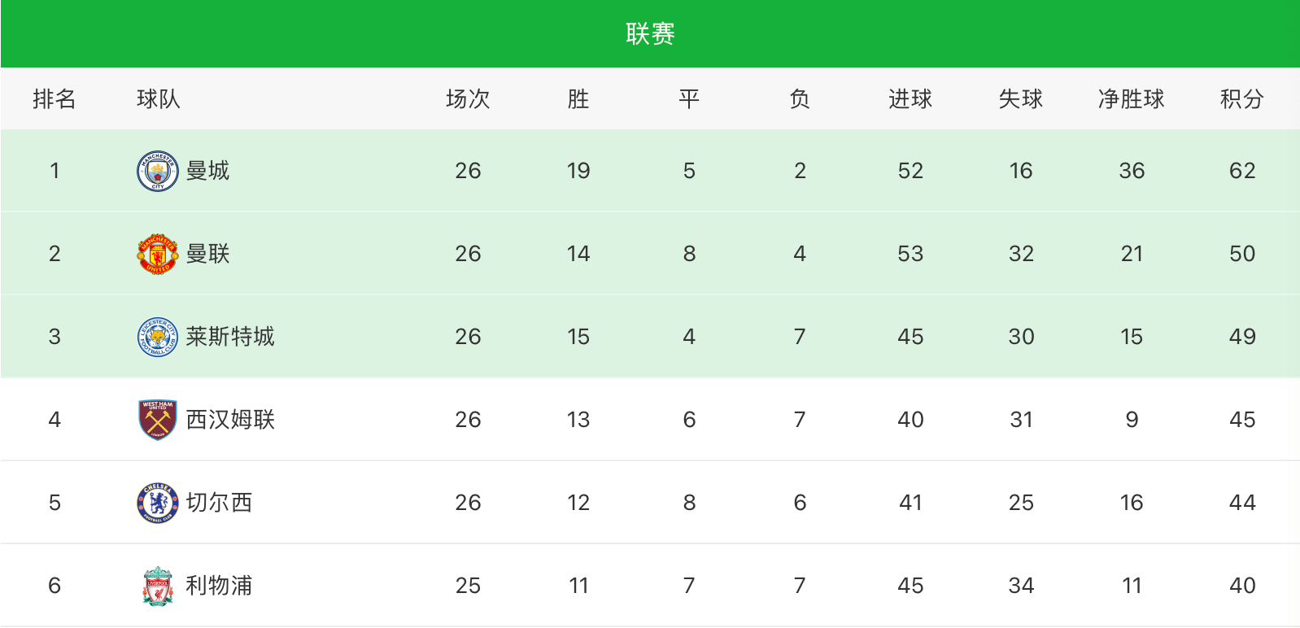1300x628 pixels.
Task: Sort by the 净胜球 column header
Action: tap(1131, 99)
